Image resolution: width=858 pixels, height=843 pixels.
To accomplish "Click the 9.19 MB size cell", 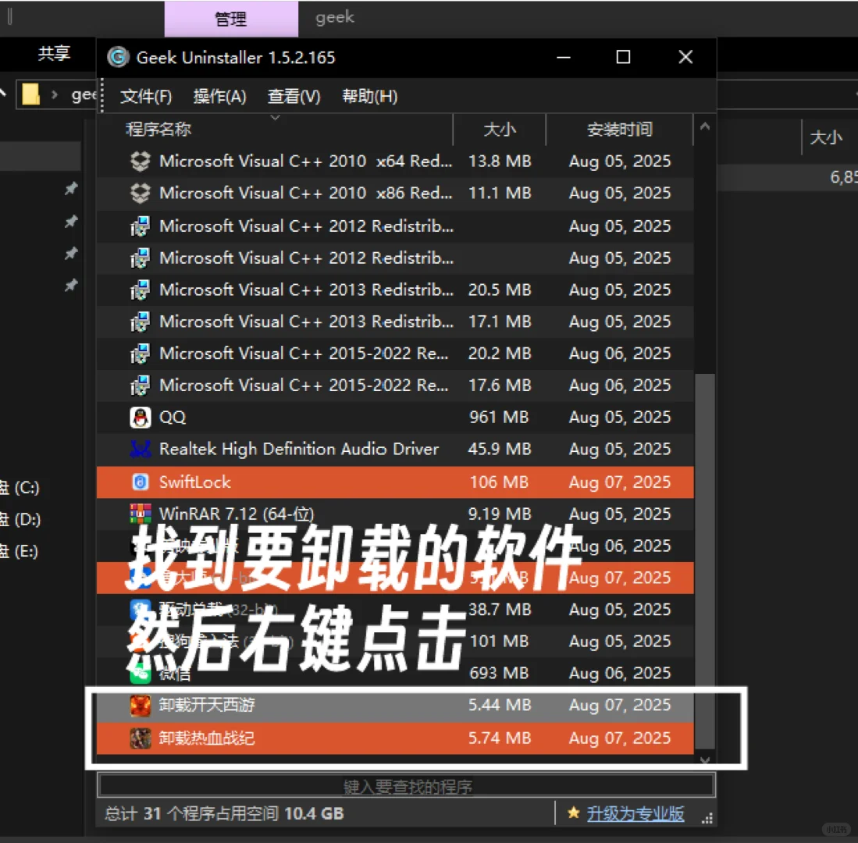I will point(499,514).
